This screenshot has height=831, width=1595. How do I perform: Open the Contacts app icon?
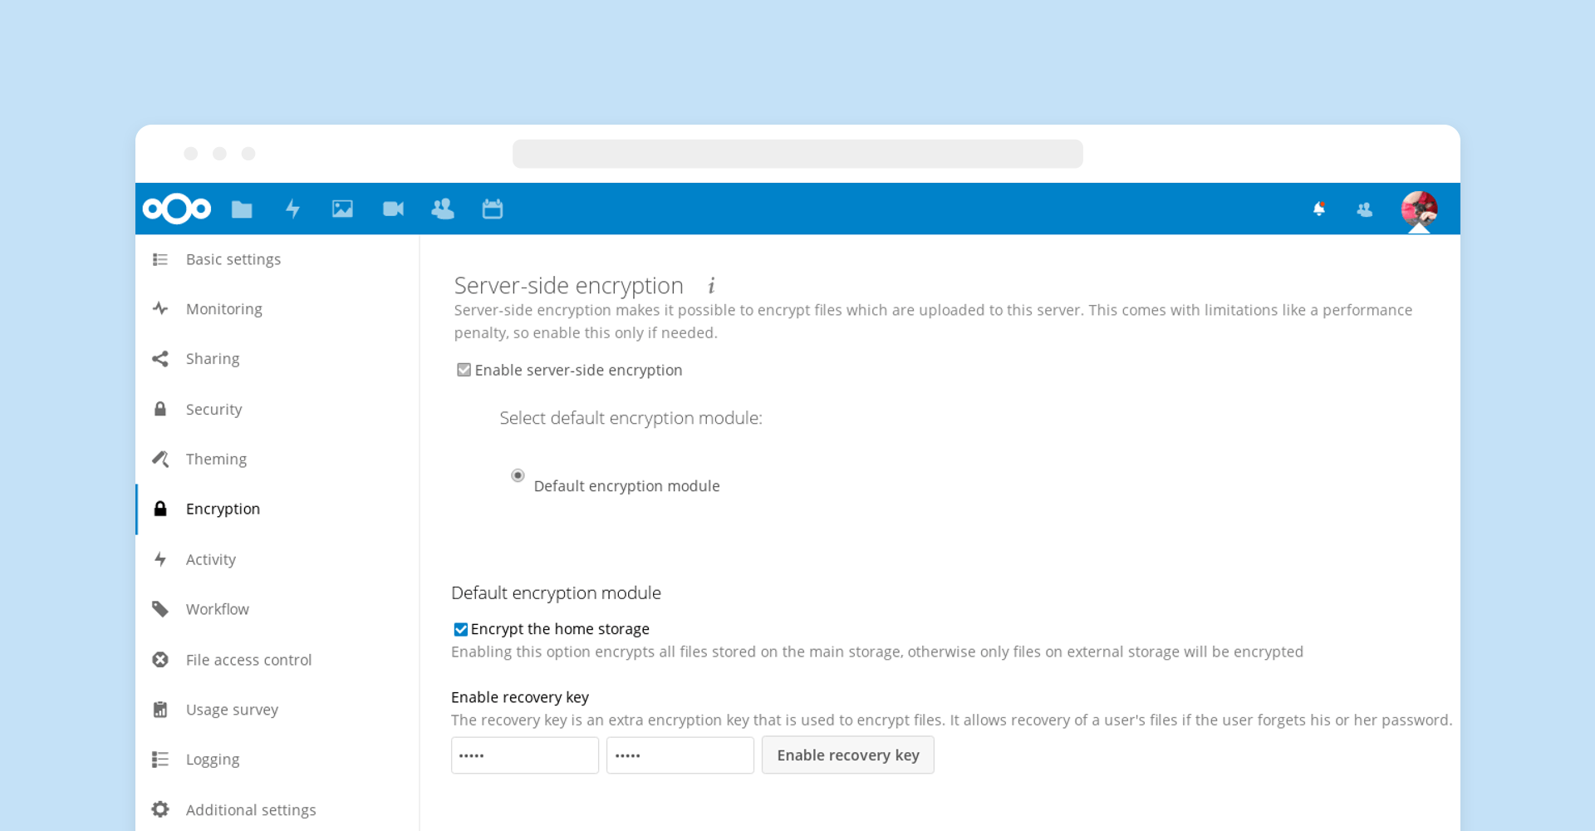[442, 209]
